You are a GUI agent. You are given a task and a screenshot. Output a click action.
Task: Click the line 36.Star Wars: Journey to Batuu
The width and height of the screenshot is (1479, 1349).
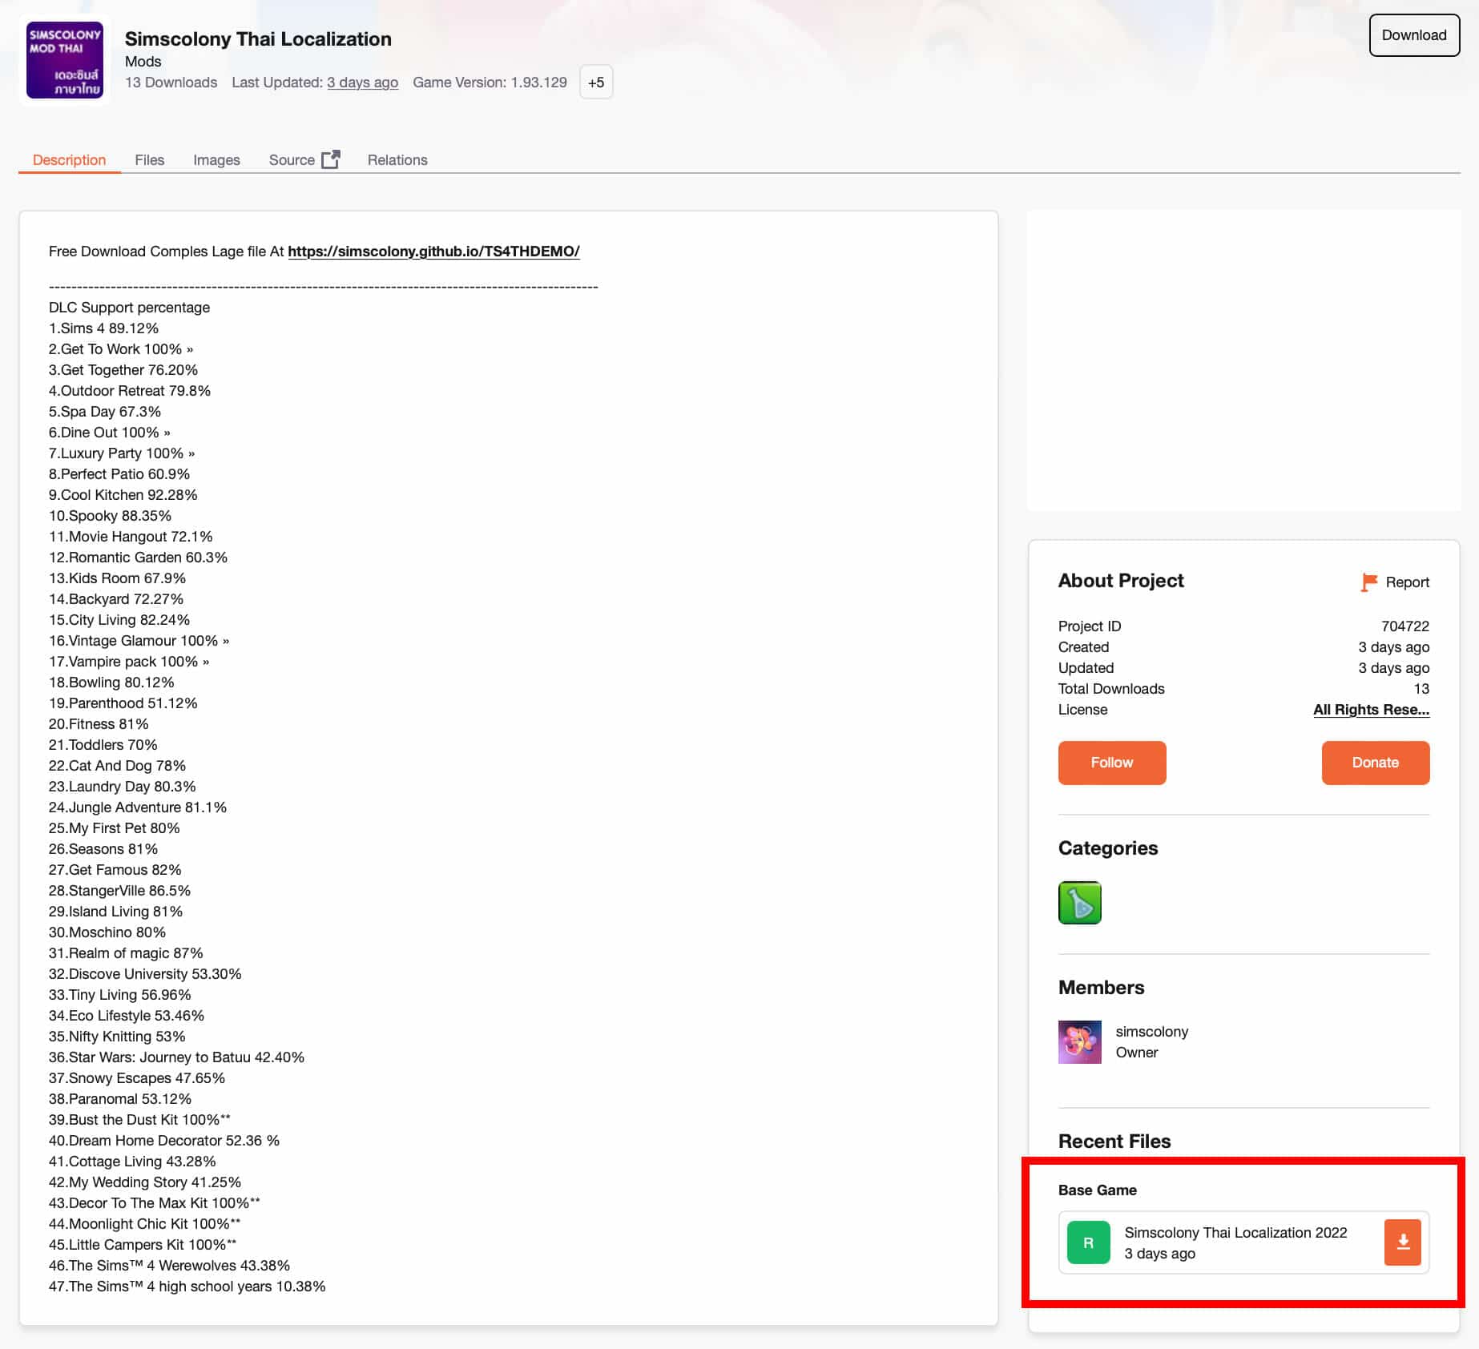point(176,1057)
